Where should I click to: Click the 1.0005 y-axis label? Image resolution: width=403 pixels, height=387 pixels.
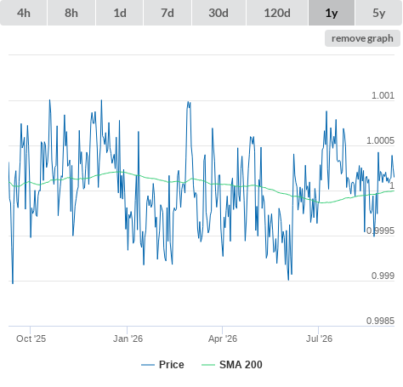pos(380,140)
